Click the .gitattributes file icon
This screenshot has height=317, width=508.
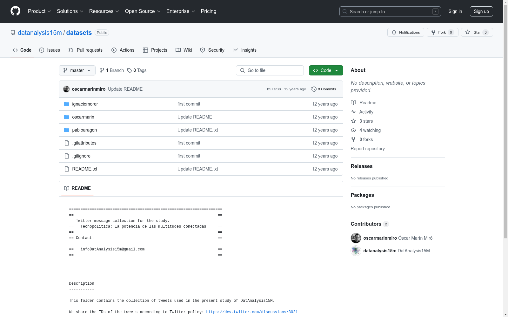67,143
